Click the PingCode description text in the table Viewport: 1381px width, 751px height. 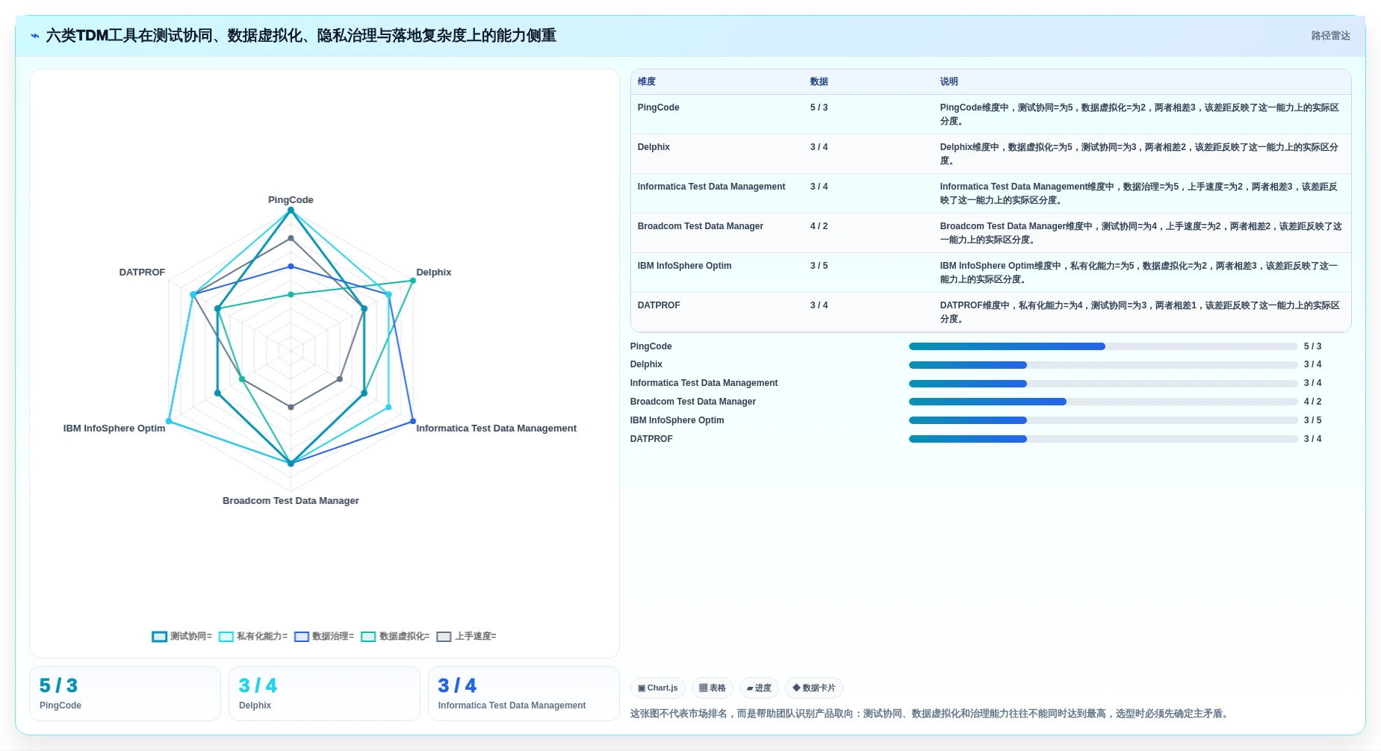pyautogui.click(x=1141, y=114)
